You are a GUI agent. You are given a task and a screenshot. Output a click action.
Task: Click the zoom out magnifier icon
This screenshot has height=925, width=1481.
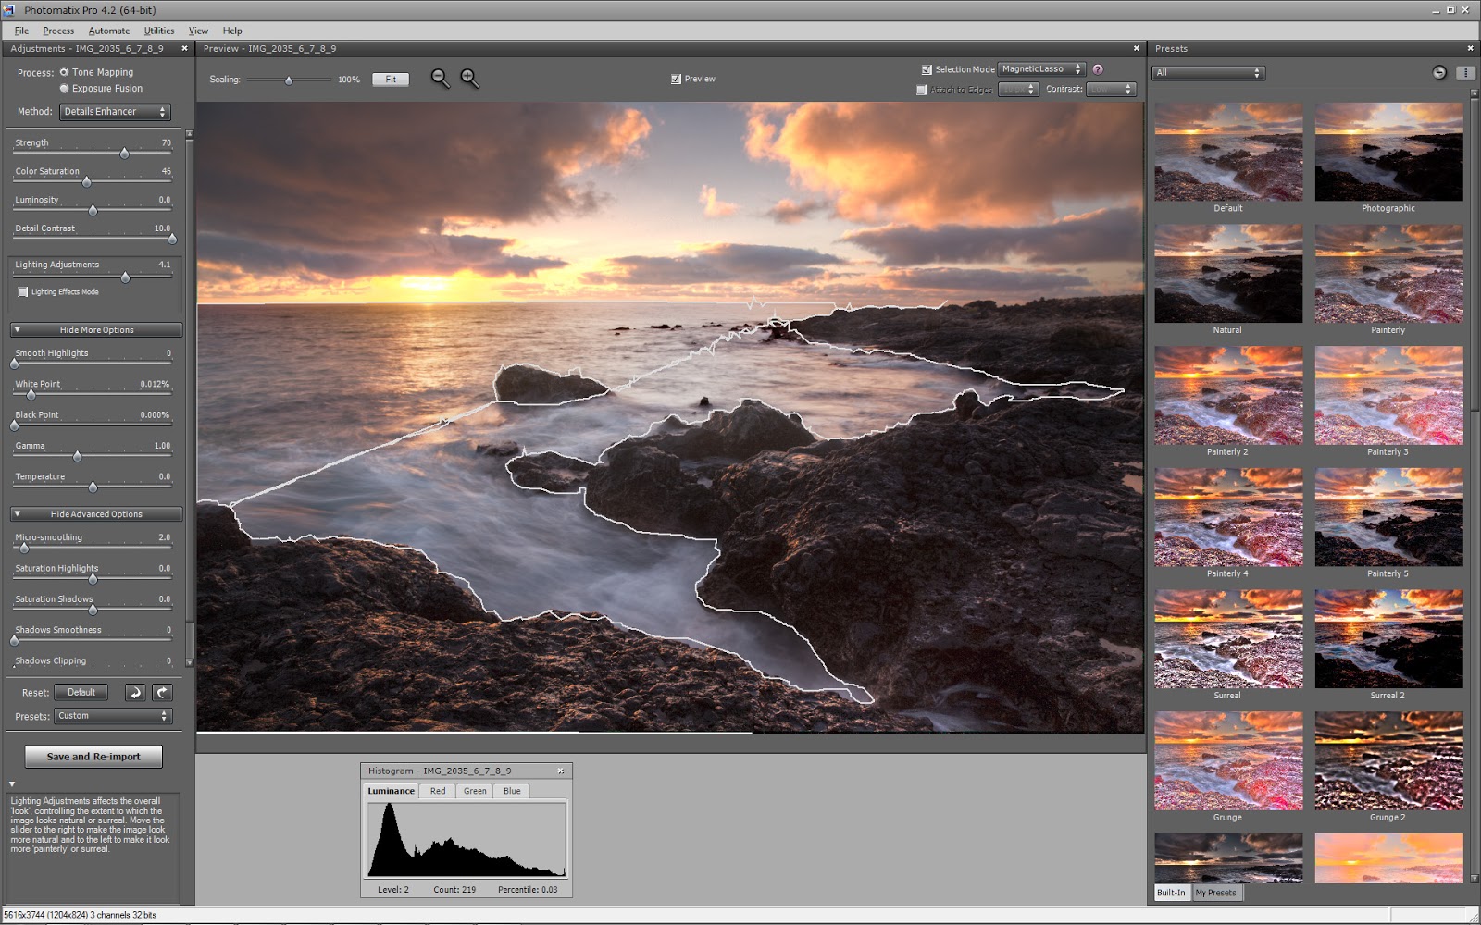[x=440, y=79]
